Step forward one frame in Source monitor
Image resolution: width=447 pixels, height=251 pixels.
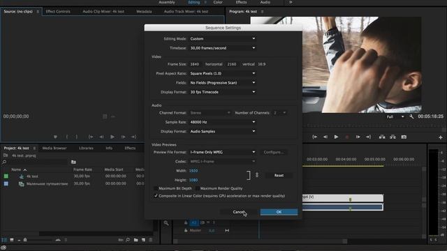click(x=123, y=137)
